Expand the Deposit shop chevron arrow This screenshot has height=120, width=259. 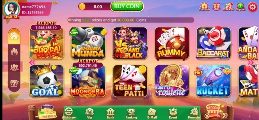tap(225, 115)
